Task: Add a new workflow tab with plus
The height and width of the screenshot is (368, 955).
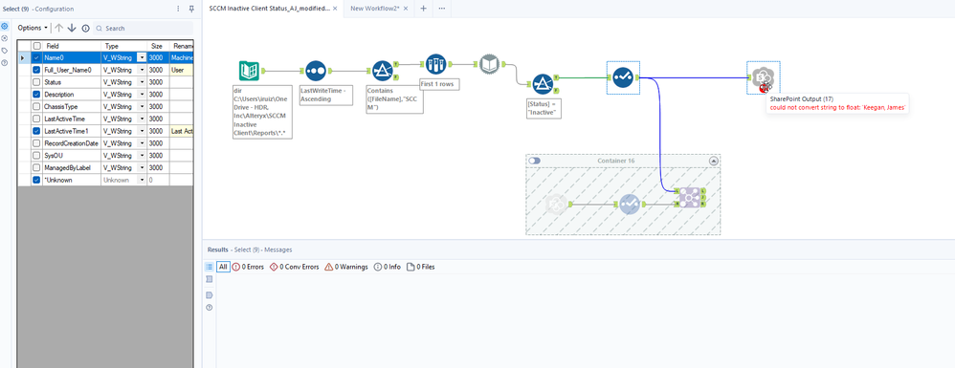Action: [x=423, y=9]
